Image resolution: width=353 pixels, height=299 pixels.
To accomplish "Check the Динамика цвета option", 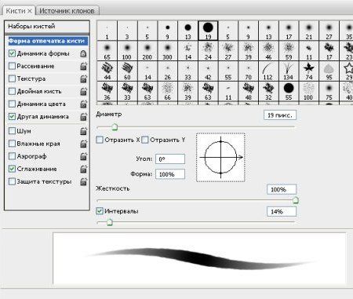I will tap(12, 104).
